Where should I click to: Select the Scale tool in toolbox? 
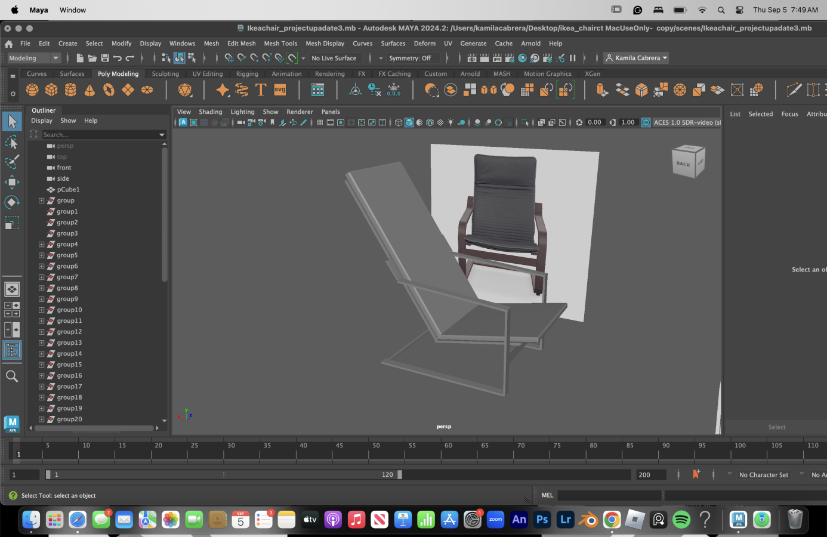click(x=12, y=223)
